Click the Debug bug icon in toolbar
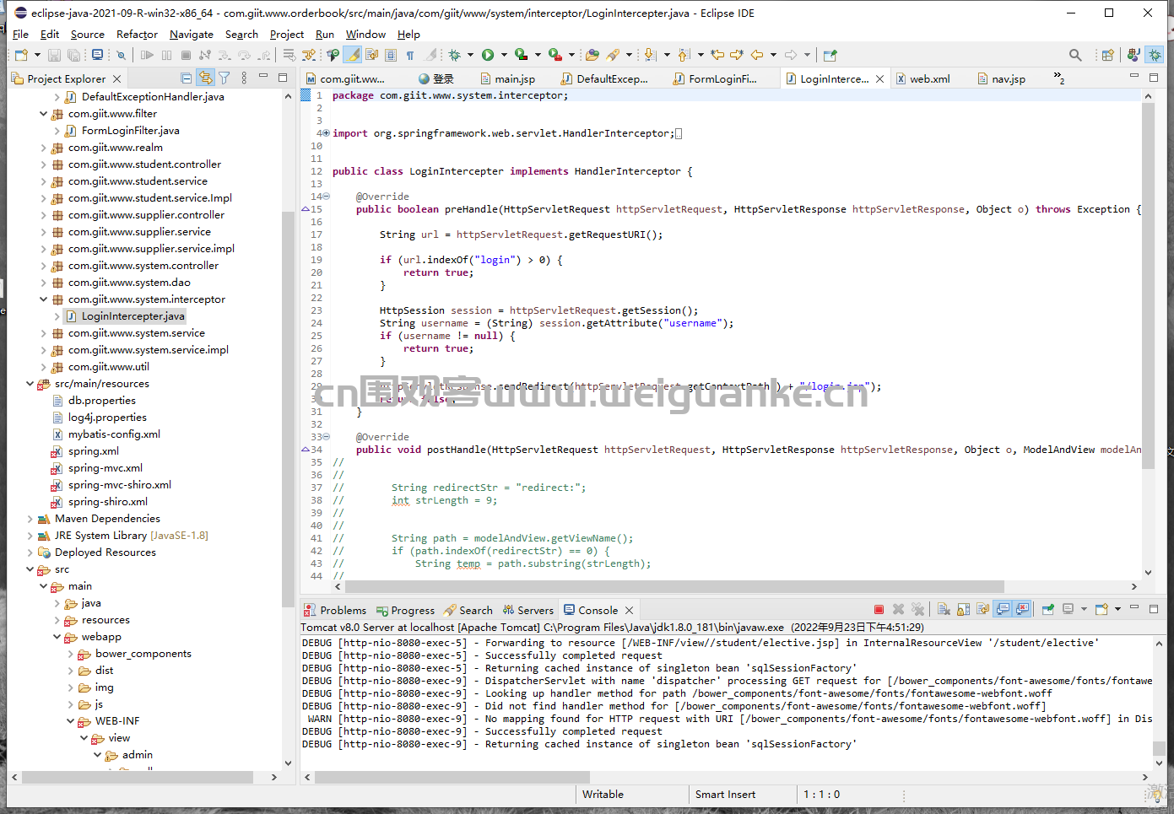Image resolution: width=1174 pixels, height=814 pixels. [x=454, y=55]
